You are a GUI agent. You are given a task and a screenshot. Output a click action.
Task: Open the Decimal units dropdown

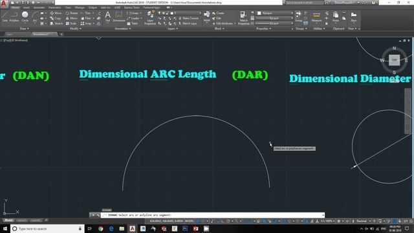(x=364, y=221)
